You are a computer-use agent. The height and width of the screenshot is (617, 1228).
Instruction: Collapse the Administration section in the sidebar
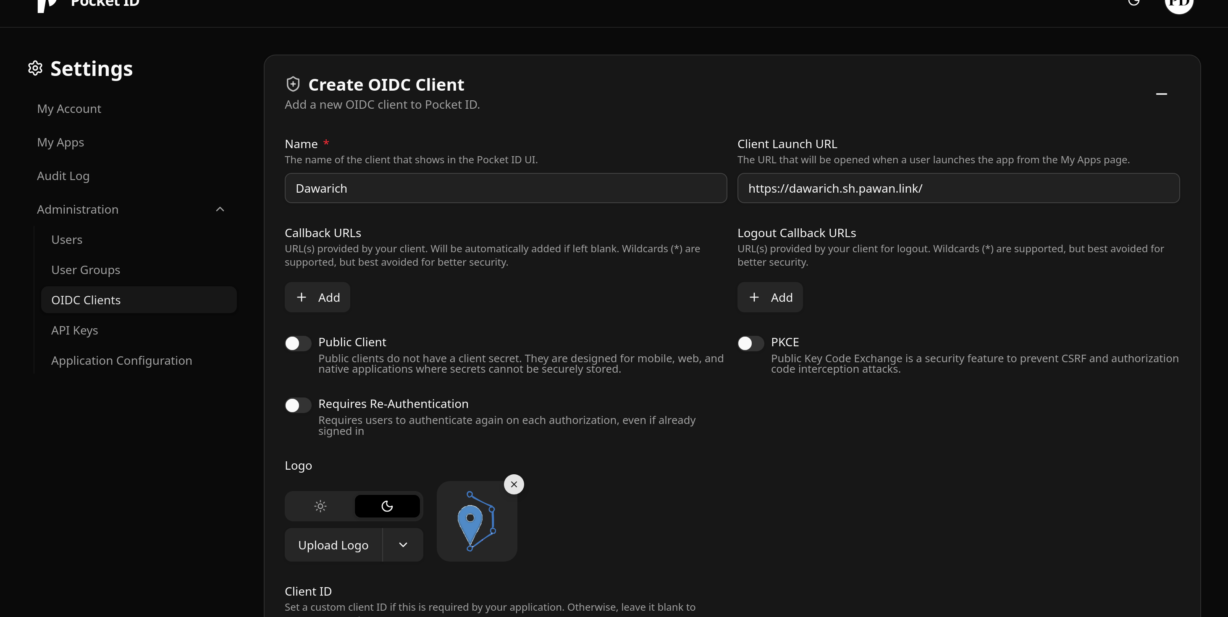[x=220, y=209]
